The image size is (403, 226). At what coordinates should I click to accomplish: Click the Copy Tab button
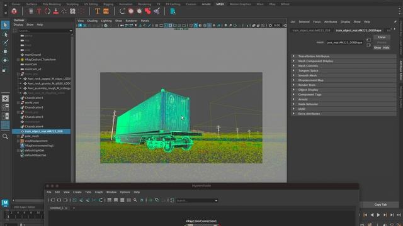click(380, 205)
